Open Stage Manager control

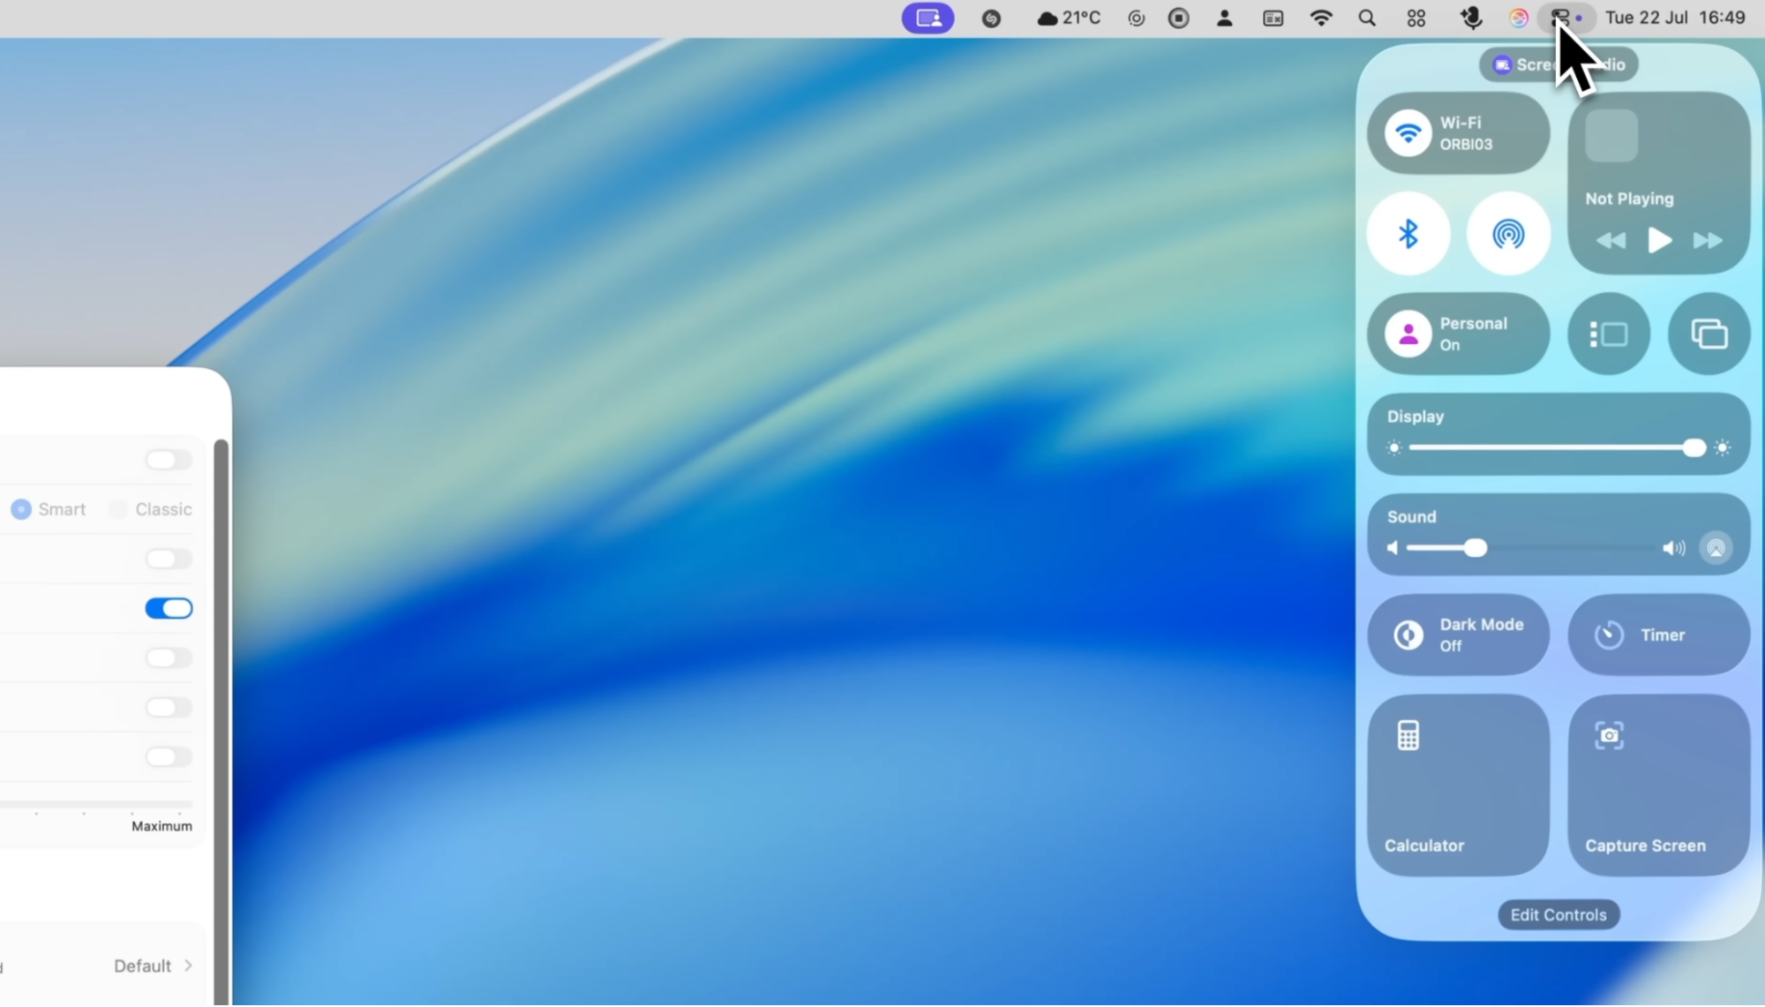pyautogui.click(x=1608, y=334)
